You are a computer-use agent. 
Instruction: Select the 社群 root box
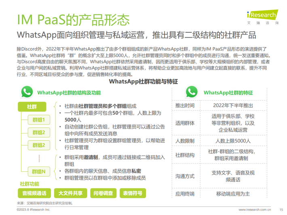pyautogui.click(x=32, y=107)
